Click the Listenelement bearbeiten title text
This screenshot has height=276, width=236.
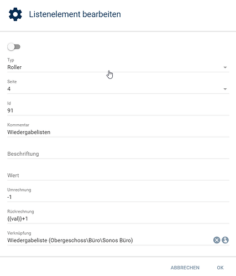pos(75,14)
